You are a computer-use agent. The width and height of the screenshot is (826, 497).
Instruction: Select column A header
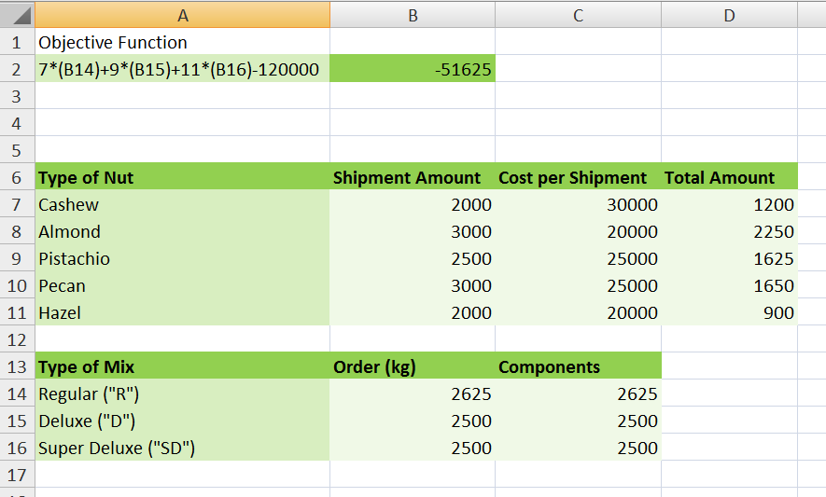point(182,14)
